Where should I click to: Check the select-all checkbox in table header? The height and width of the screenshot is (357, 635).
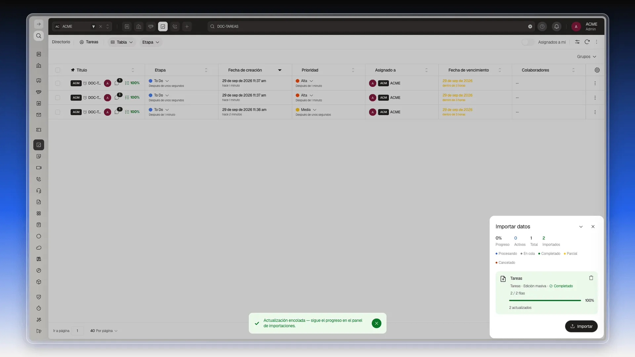58,70
